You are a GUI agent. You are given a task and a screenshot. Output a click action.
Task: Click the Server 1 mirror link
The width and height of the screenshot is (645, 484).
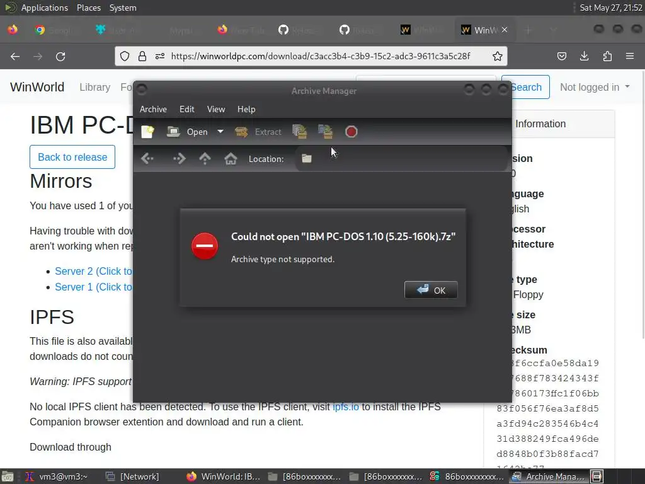[94, 287]
